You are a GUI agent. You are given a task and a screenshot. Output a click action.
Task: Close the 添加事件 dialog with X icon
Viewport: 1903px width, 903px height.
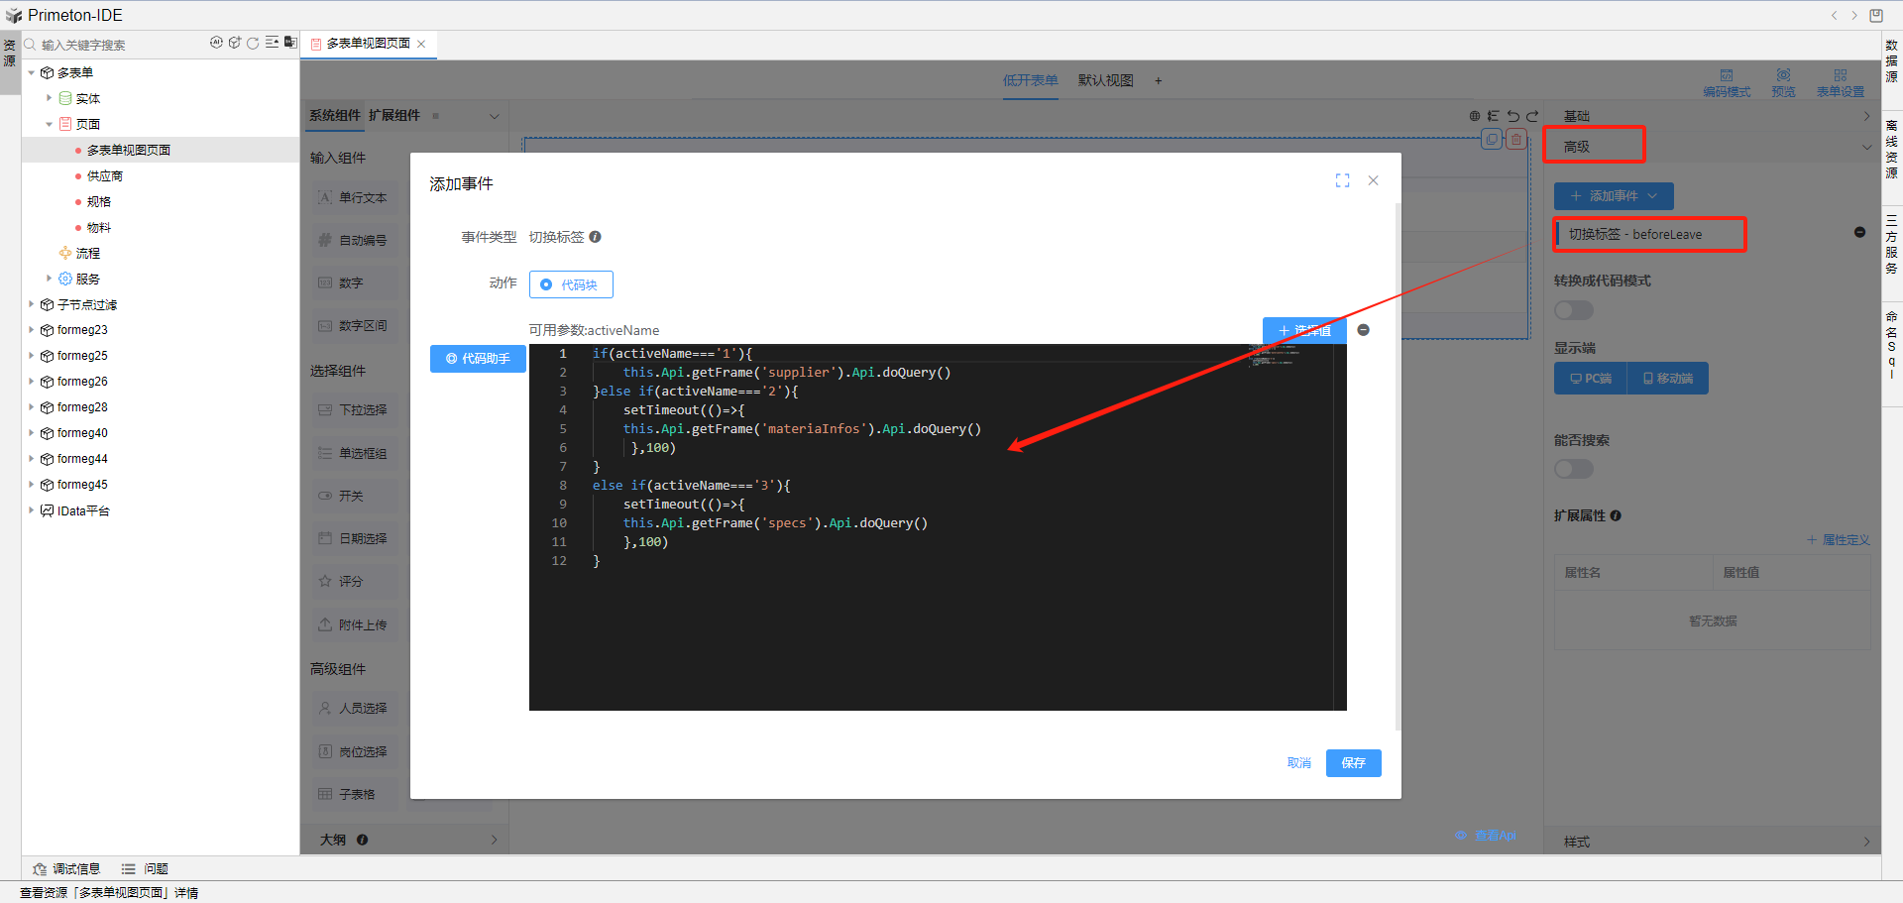pyautogui.click(x=1373, y=180)
